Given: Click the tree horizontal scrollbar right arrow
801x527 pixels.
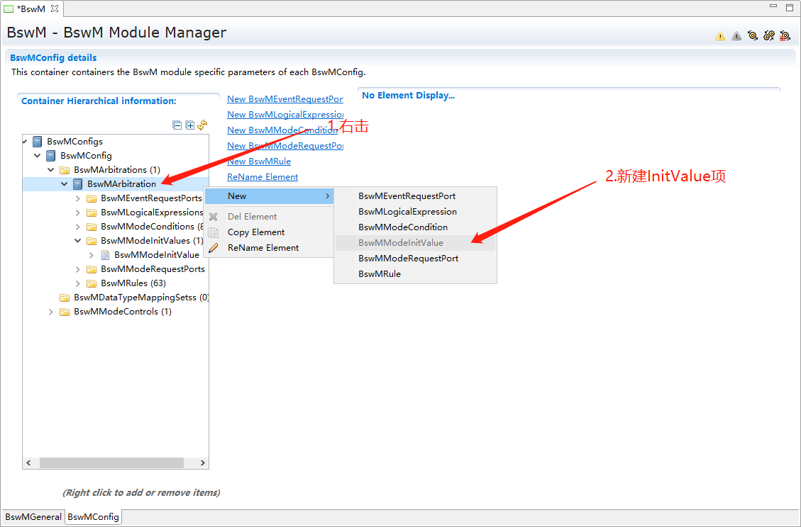Looking at the screenshot, I should pyautogui.click(x=203, y=463).
